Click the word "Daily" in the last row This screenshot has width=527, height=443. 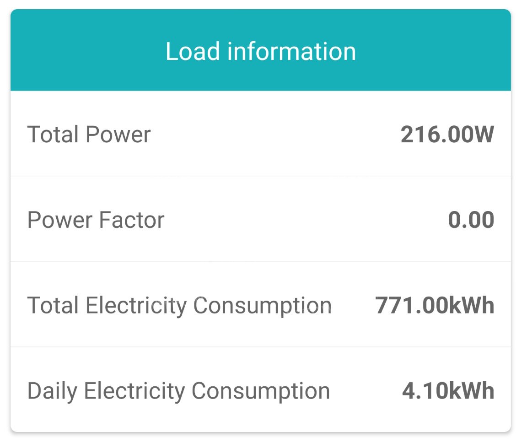click(53, 391)
